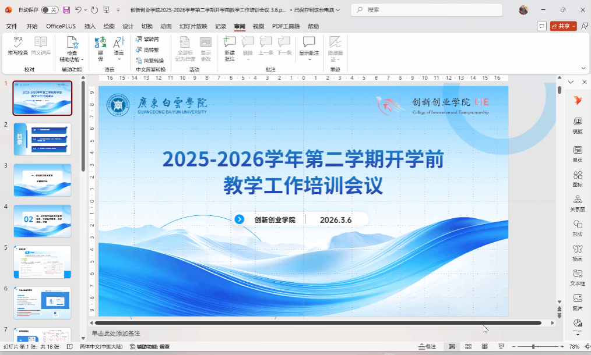
Task: Select slide 2 thumbnail in slide panel
Action: [43, 139]
